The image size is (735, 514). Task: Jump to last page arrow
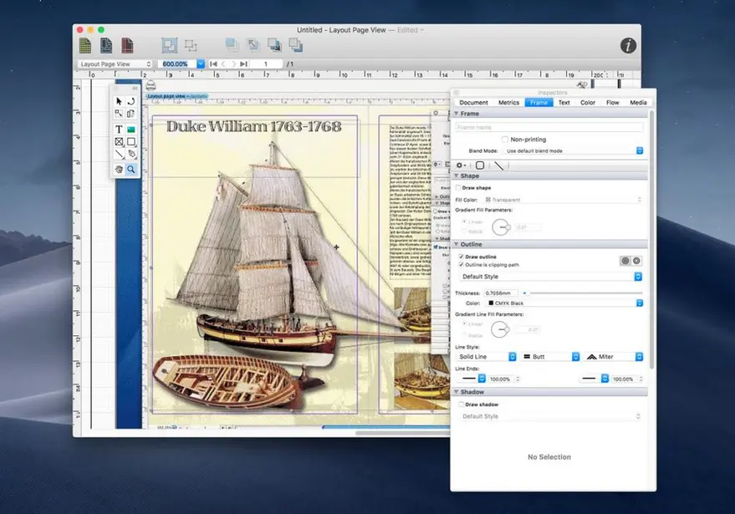coord(244,63)
